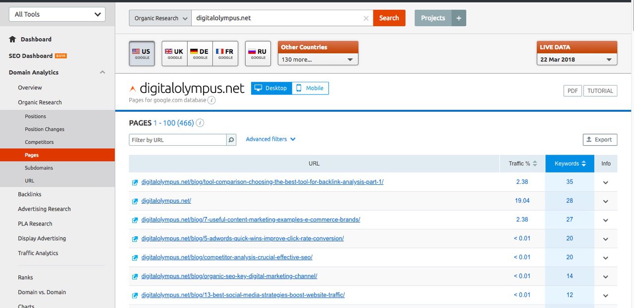Image resolution: width=634 pixels, height=308 pixels.
Task: Open PLA Research in the sidebar
Action: [x=35, y=224]
